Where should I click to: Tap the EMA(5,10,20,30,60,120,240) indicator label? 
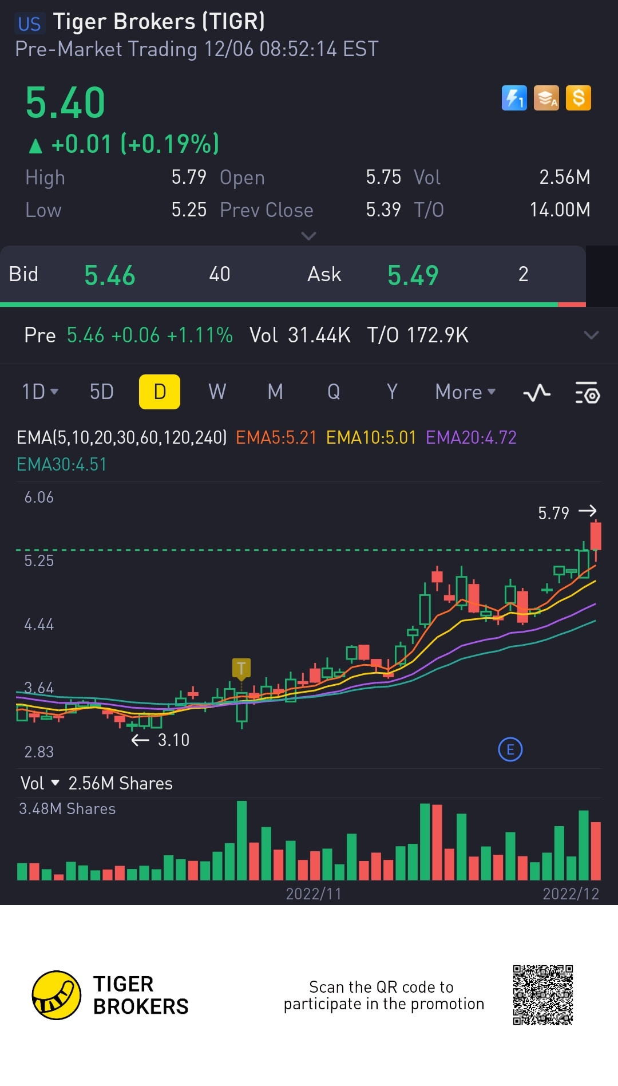122,437
